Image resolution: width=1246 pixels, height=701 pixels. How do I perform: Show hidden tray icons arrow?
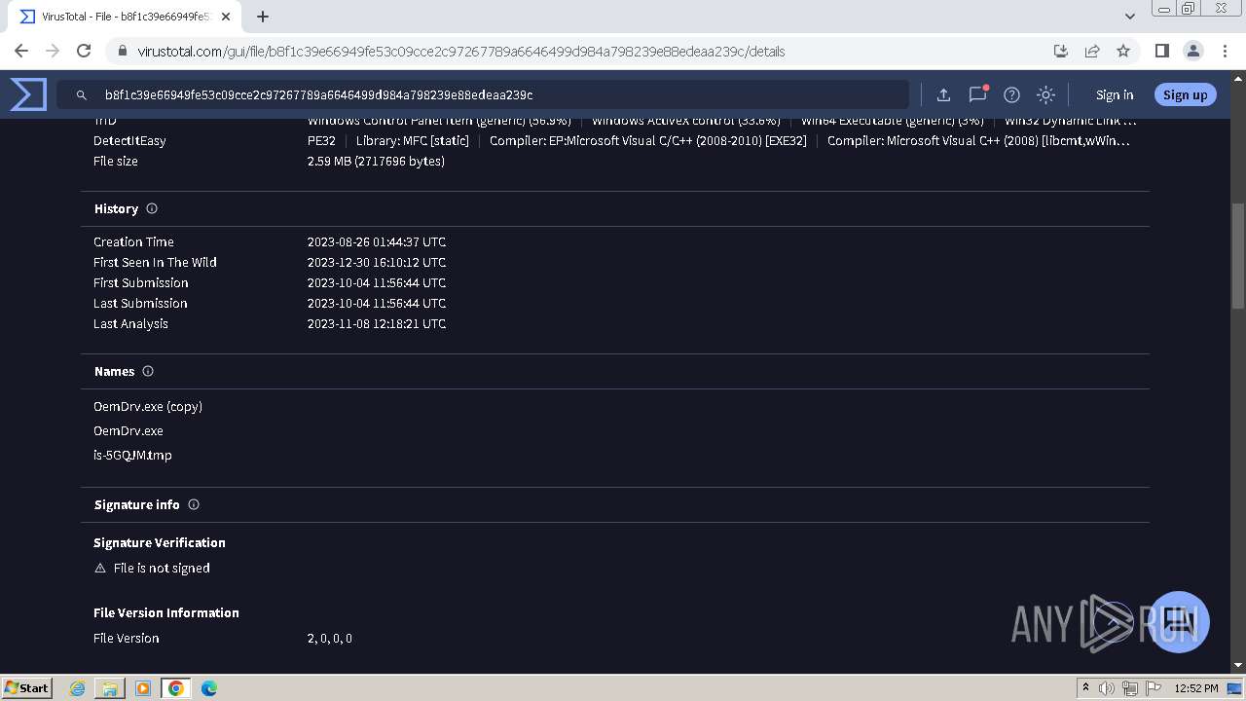1085,688
